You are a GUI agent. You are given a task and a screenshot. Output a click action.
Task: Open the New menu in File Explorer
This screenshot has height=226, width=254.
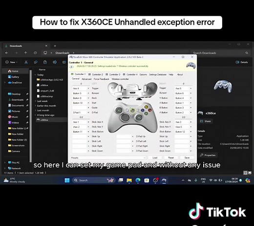[x=12, y=62]
